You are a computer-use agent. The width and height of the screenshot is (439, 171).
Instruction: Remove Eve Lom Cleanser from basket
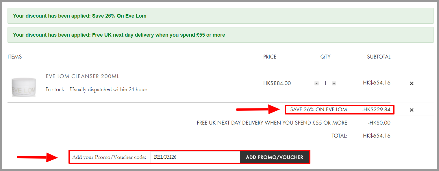pyautogui.click(x=412, y=83)
